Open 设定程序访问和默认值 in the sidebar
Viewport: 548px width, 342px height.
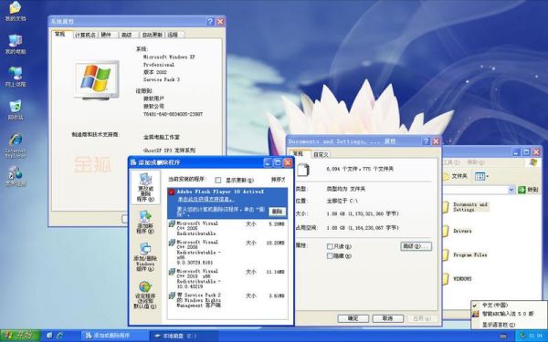point(145,295)
